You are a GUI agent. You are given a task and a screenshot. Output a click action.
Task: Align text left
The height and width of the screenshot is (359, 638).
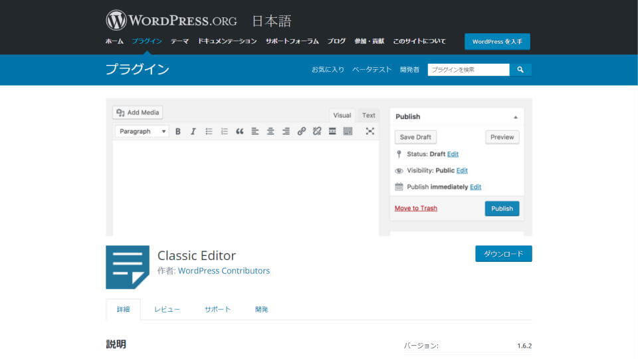pyautogui.click(x=255, y=132)
